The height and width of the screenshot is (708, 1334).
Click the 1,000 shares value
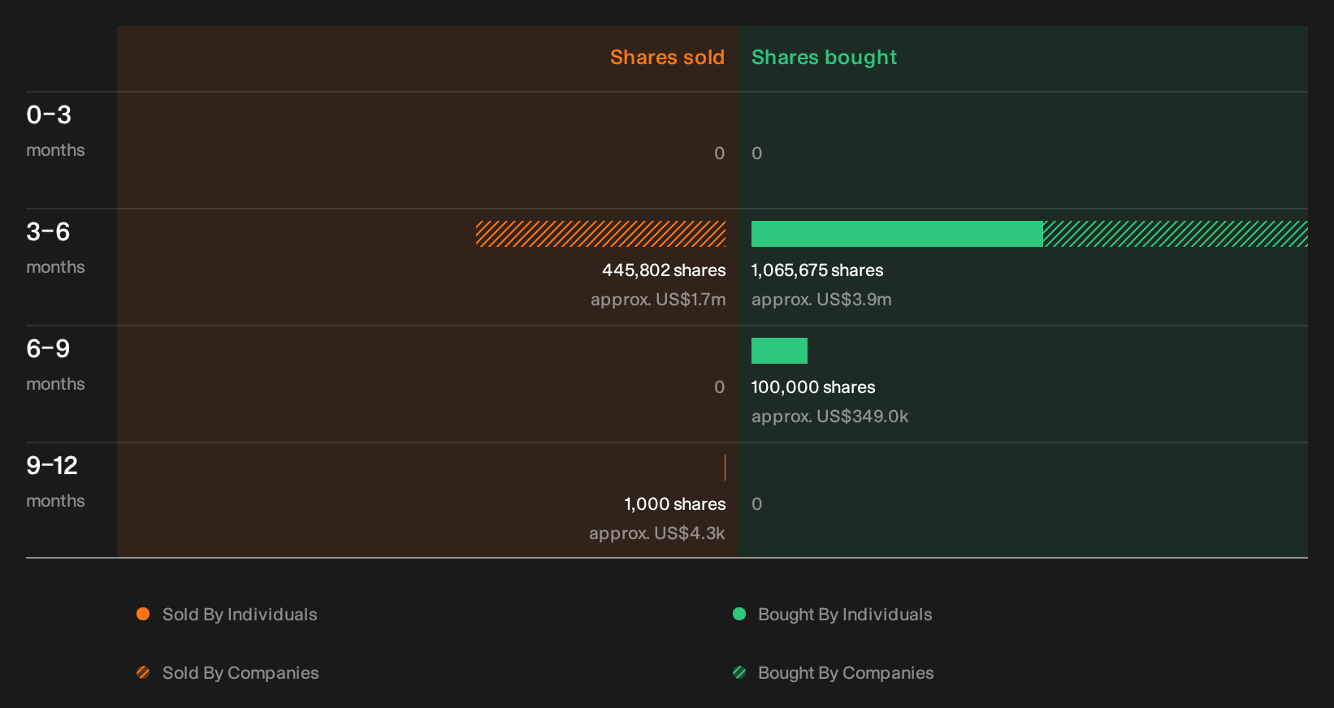tap(675, 504)
